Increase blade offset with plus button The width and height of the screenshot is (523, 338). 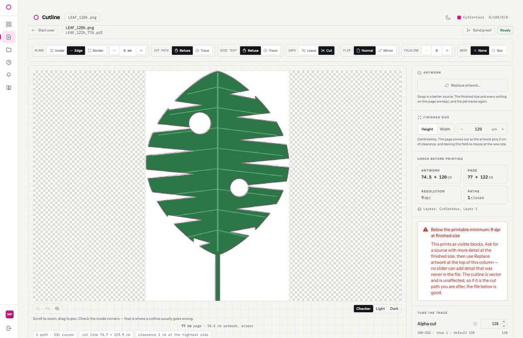pos(141,51)
